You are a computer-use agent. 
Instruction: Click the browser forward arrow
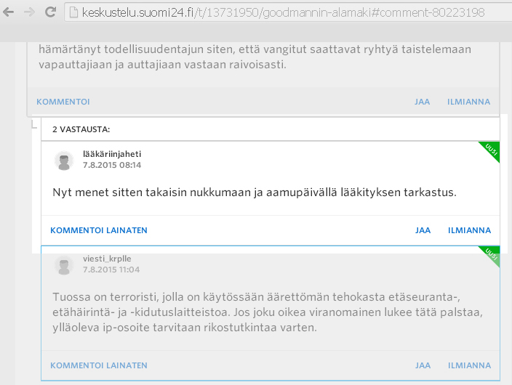pyautogui.click(x=29, y=12)
